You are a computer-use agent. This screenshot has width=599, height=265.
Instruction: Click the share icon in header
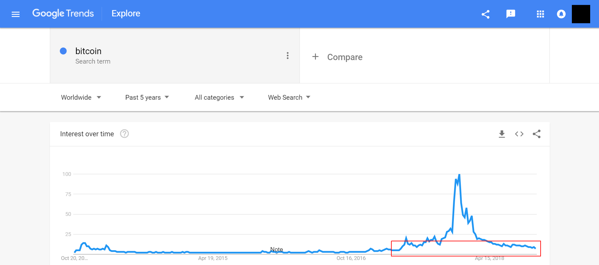(485, 14)
